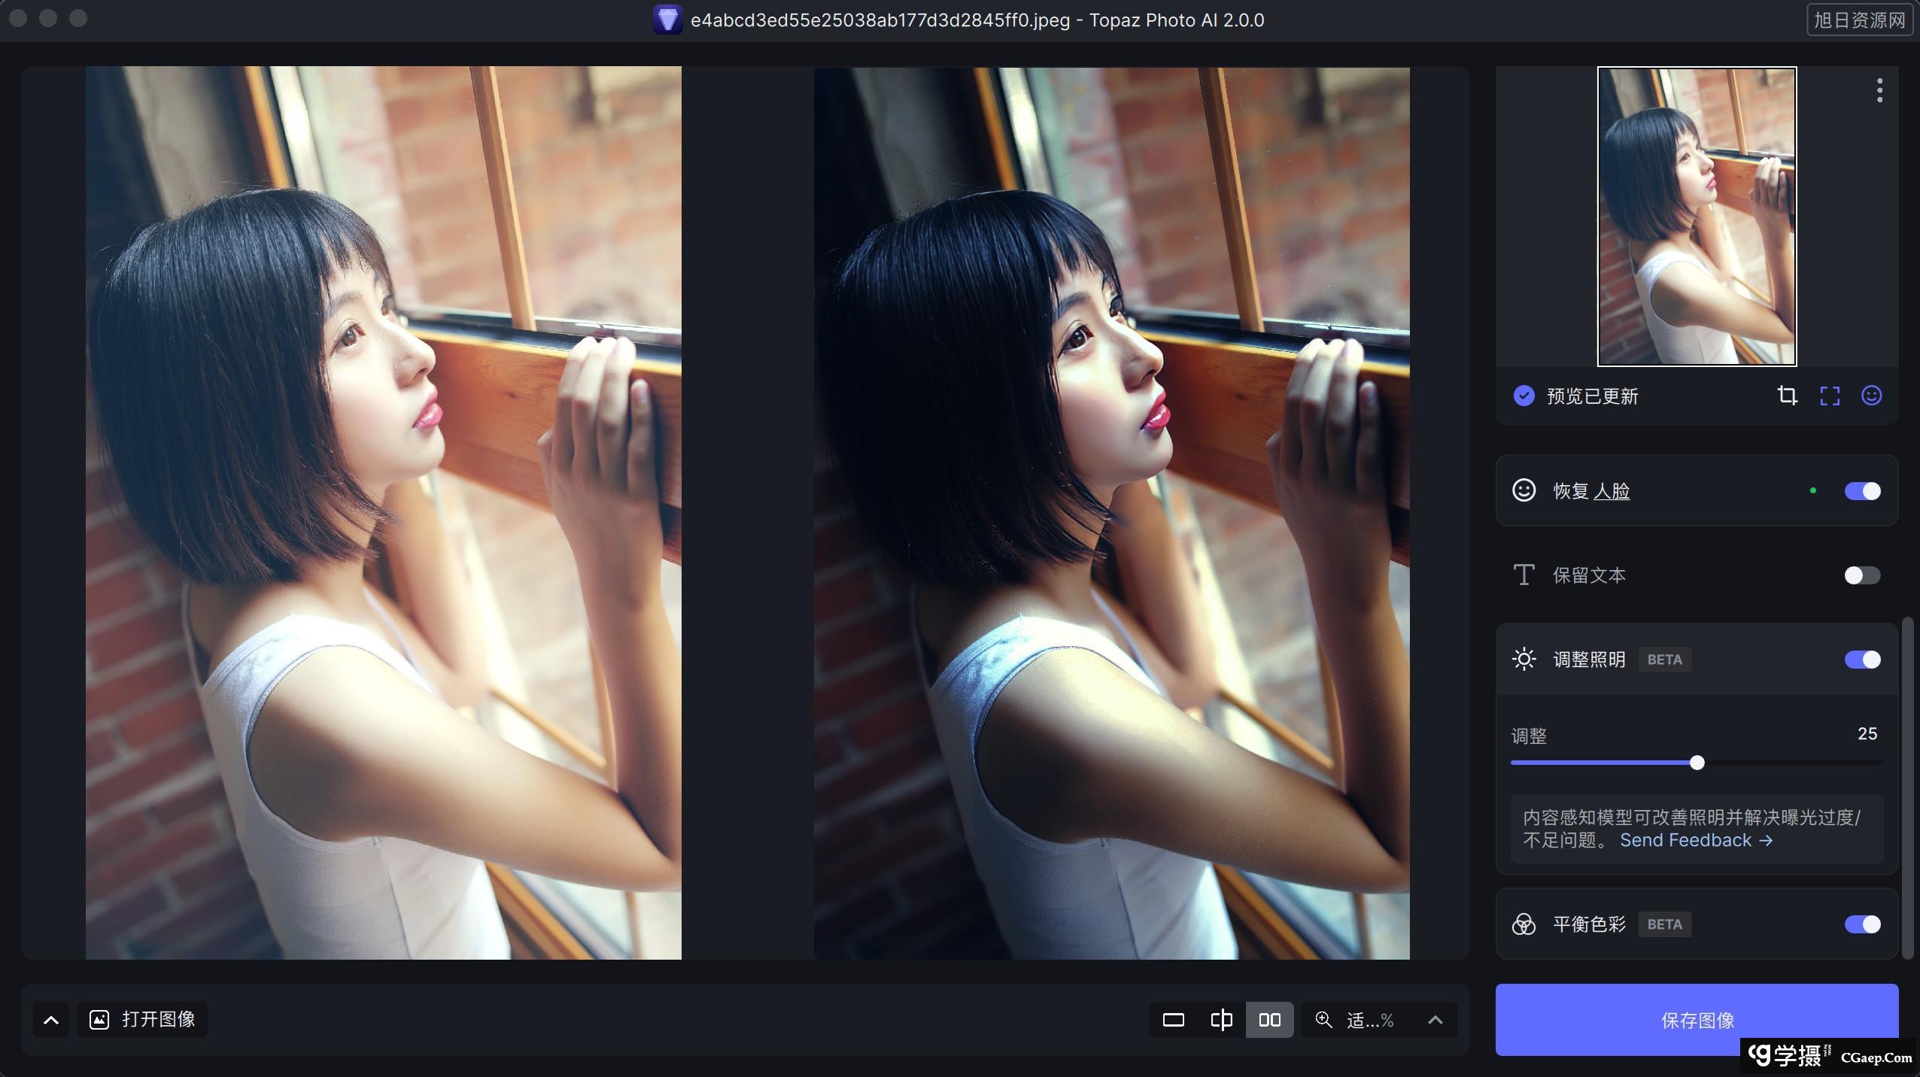1920x1077 pixels.
Task: Toggle the 恢复人脸 switch off
Action: (1862, 491)
